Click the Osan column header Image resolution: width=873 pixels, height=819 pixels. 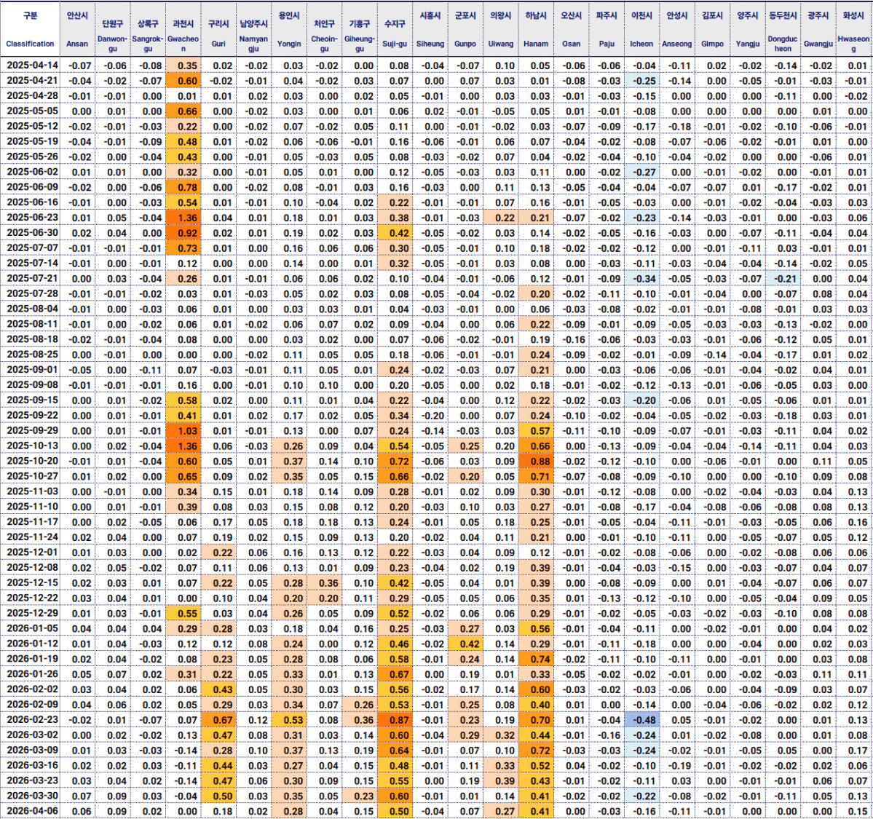coord(572,28)
